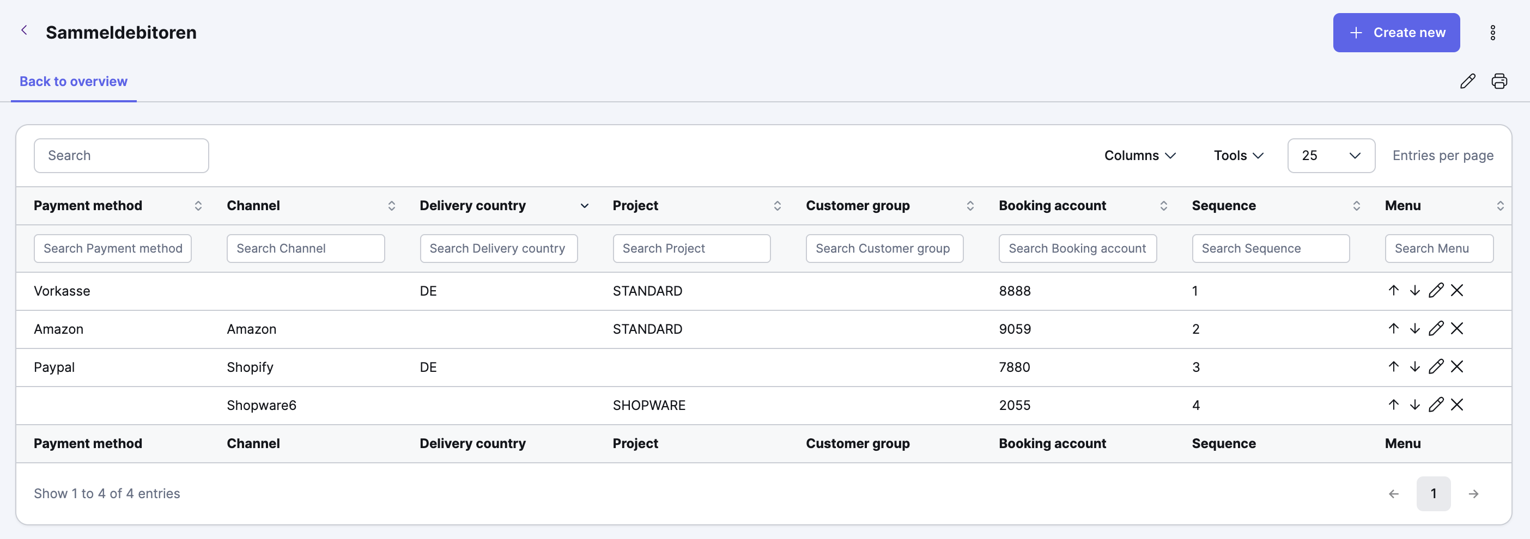Focus the main Search field
The height and width of the screenshot is (539, 1530).
[x=121, y=156]
